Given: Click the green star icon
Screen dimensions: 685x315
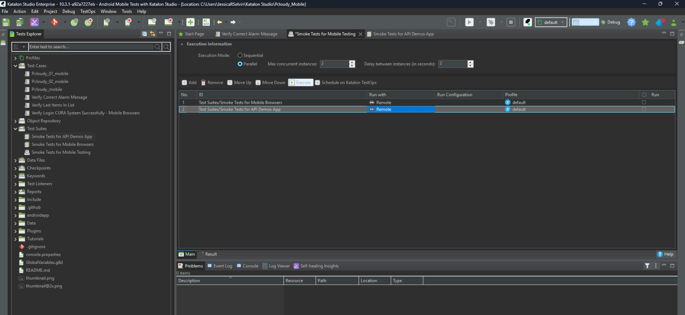Looking at the screenshot, I should [646, 22].
